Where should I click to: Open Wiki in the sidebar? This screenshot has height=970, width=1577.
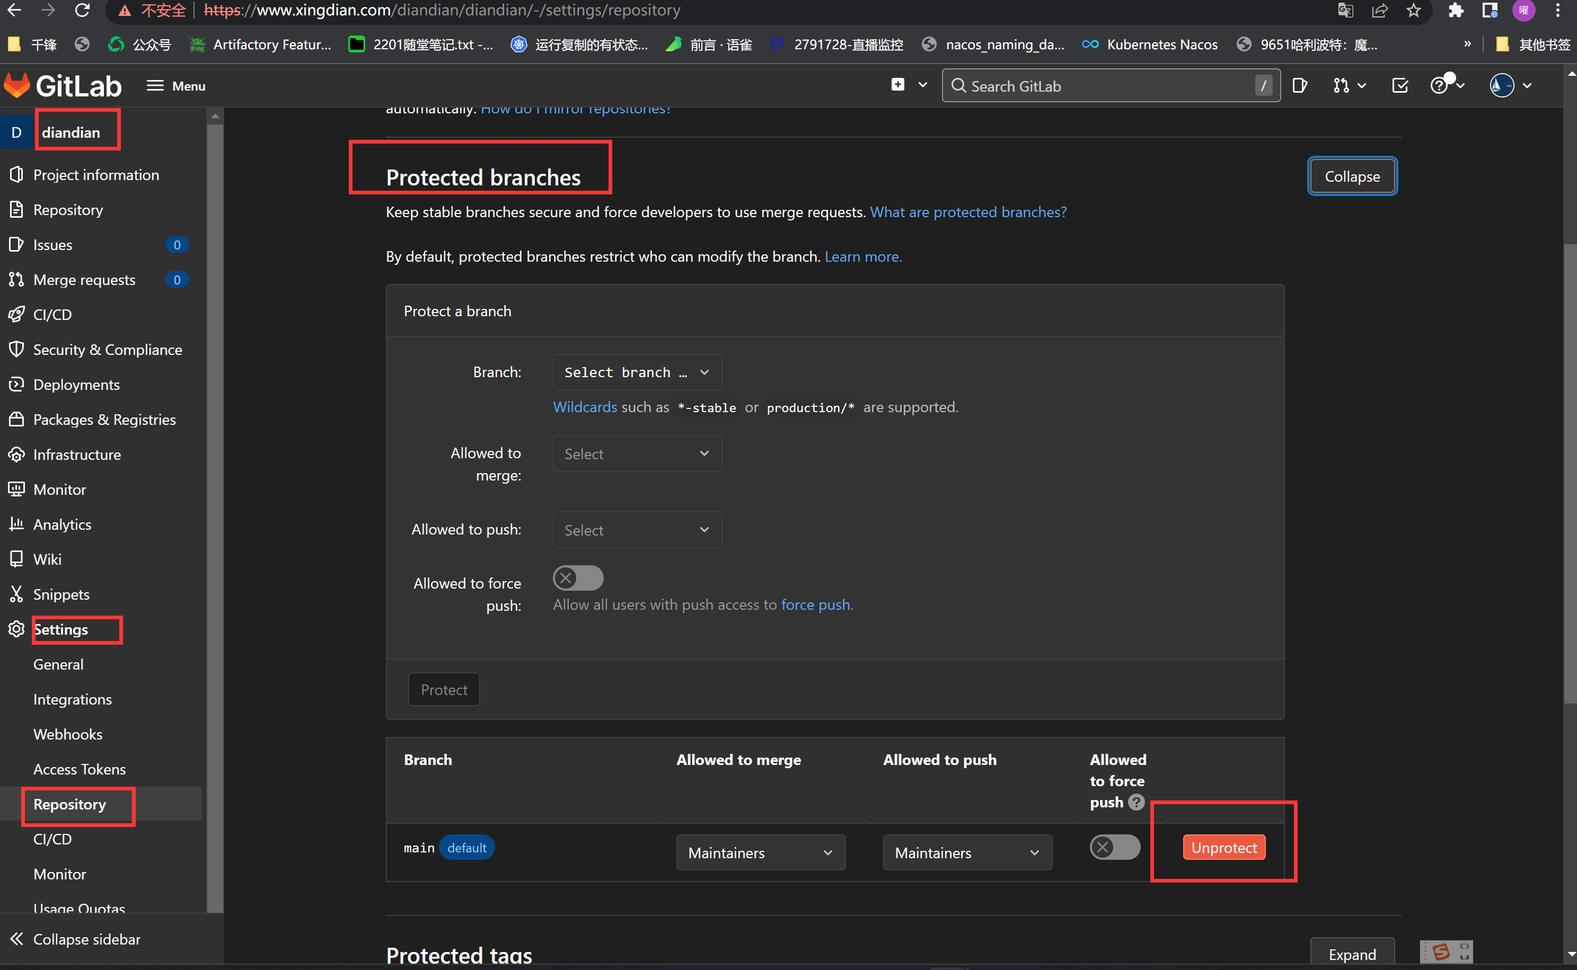pos(48,559)
